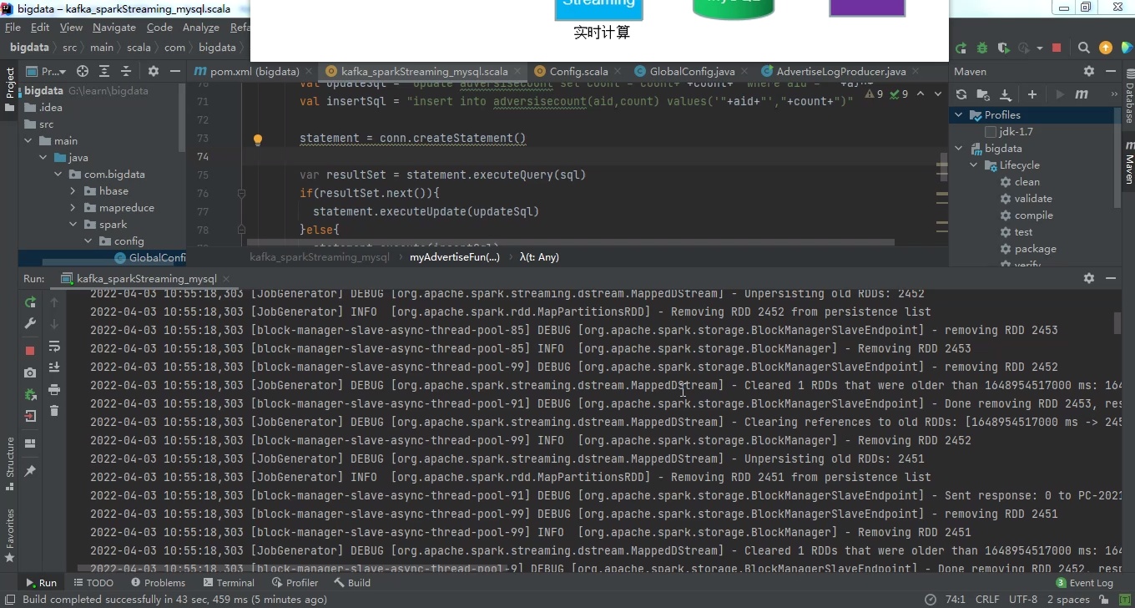Image resolution: width=1135 pixels, height=608 pixels.
Task: Toggle soft-wrap in the Run console
Action: [x=54, y=346]
